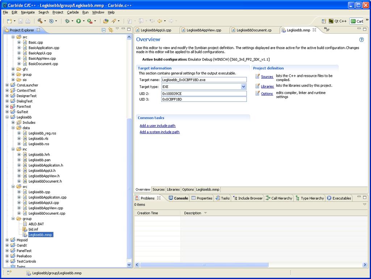The height and width of the screenshot is (279, 371).
Task: Maximize the Project Explorer panel
Action: tap(129, 29)
